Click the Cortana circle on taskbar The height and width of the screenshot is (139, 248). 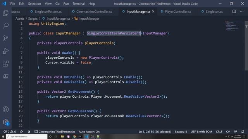(50, 136)
